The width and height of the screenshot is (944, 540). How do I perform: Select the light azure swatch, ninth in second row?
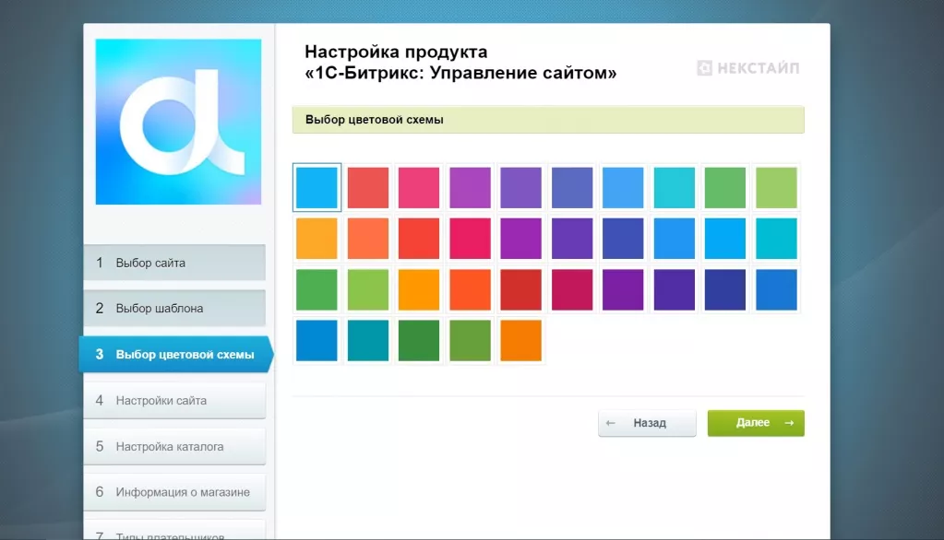click(x=725, y=239)
